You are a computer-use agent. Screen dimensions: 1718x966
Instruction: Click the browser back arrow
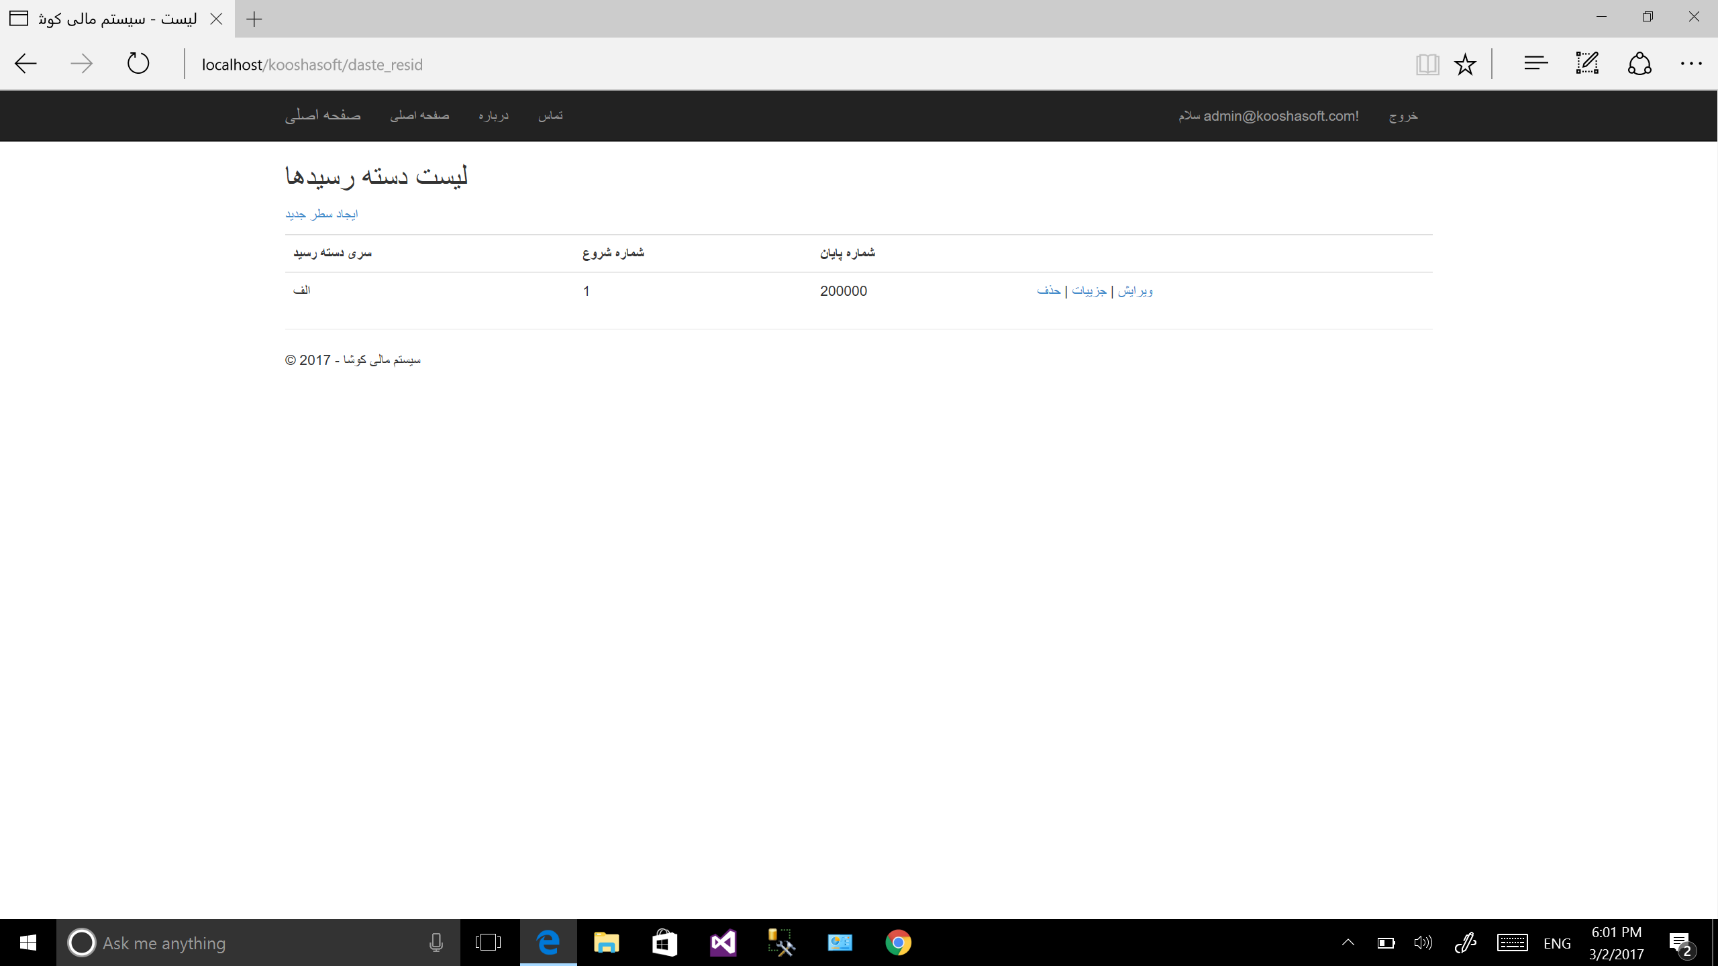pos(26,64)
